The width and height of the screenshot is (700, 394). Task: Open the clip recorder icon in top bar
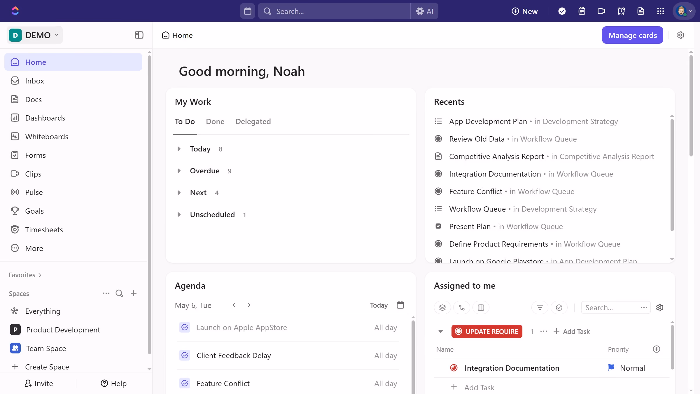[x=601, y=11]
